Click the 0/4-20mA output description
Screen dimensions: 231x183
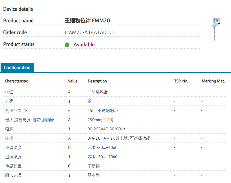tap(119, 138)
